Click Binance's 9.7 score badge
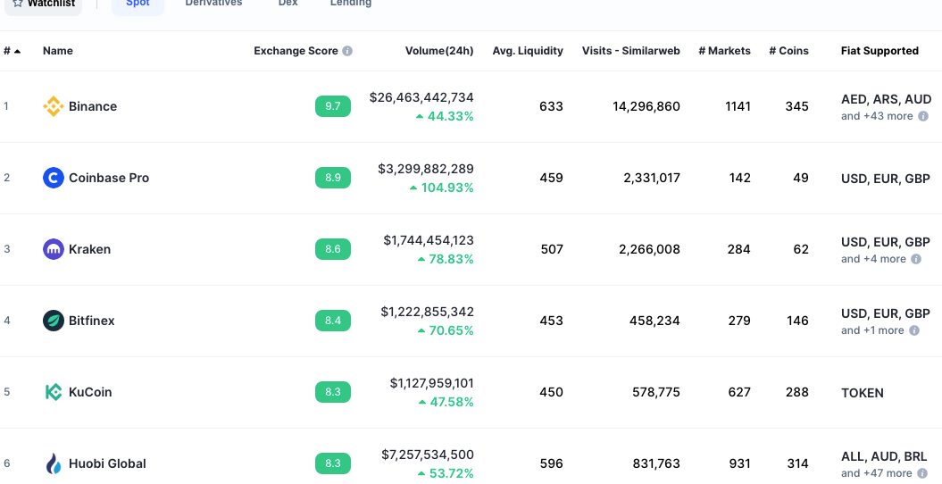This screenshot has height=484, width=942. pos(333,106)
